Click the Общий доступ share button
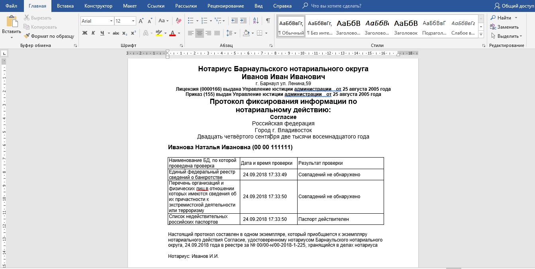The image size is (535, 269). [x=514, y=6]
